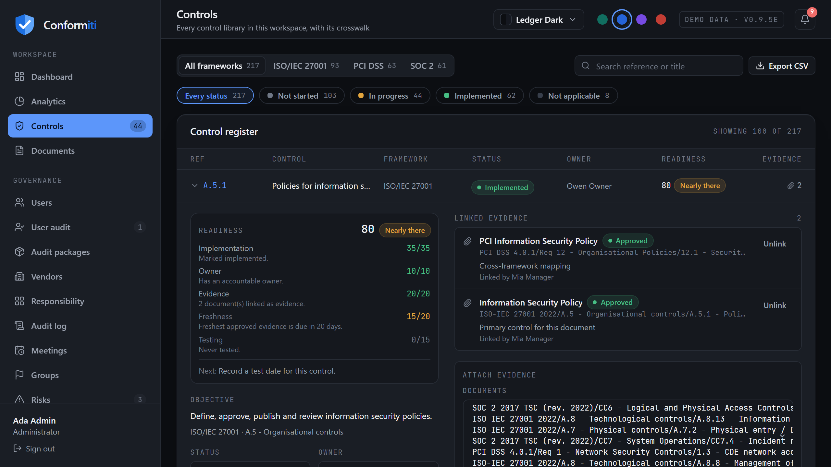The height and width of the screenshot is (467, 831).
Task: Pick the blue accent color swatch
Action: 622,19
